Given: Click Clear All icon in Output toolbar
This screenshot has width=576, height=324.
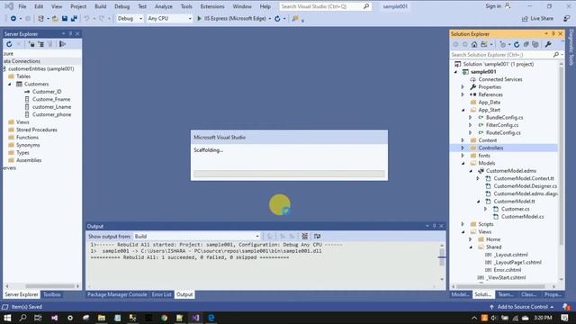Looking at the screenshot, I should click(x=304, y=236).
